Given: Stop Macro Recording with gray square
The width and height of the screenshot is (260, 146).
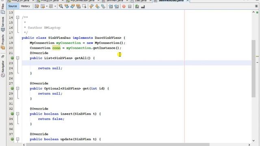Looking at the screenshot, I should point(130,6).
